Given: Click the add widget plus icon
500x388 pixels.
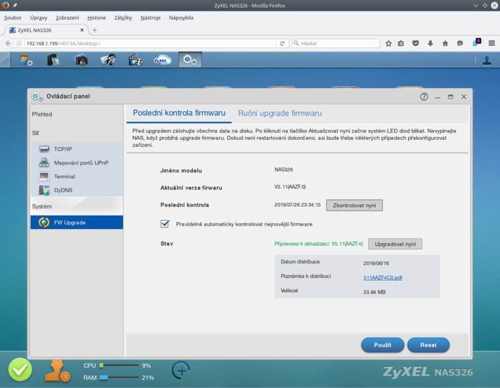Looking at the screenshot, I should point(181,371).
